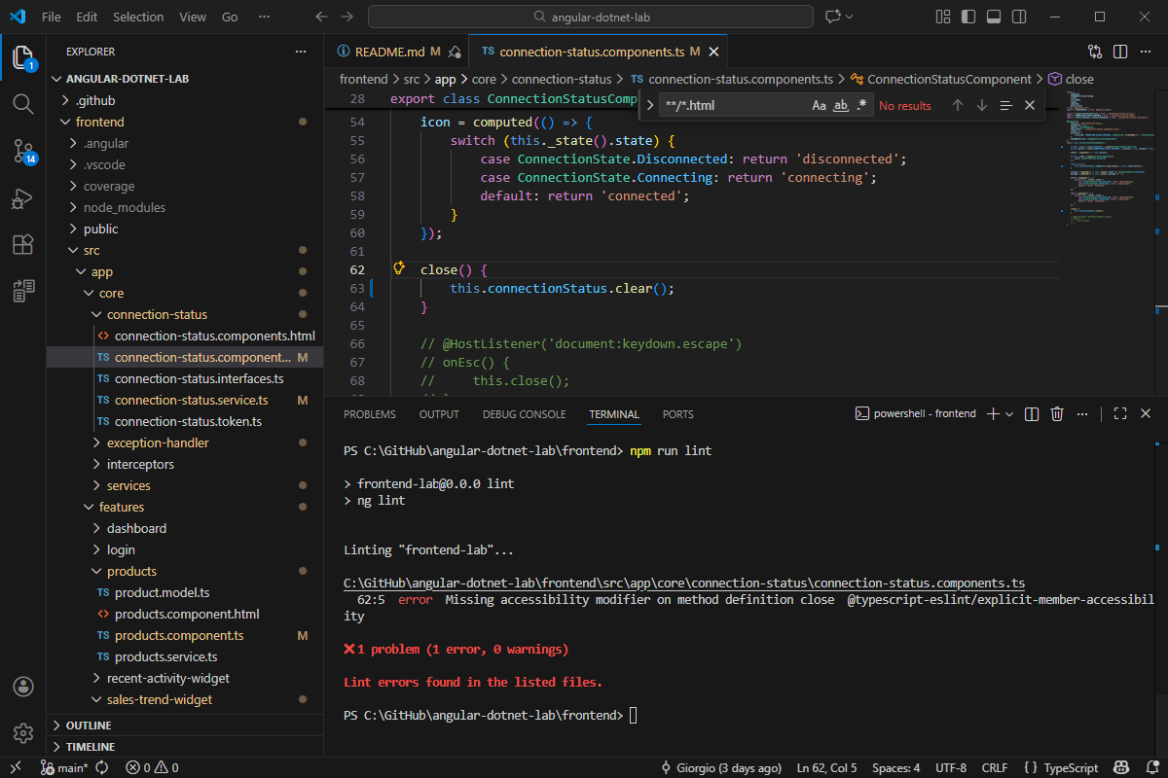This screenshot has height=778, width=1168.
Task: Maximize the terminal panel size
Action: click(1120, 413)
